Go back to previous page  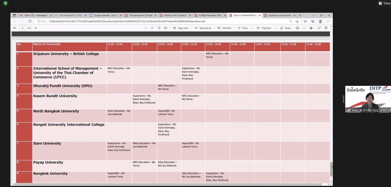click(15, 21)
